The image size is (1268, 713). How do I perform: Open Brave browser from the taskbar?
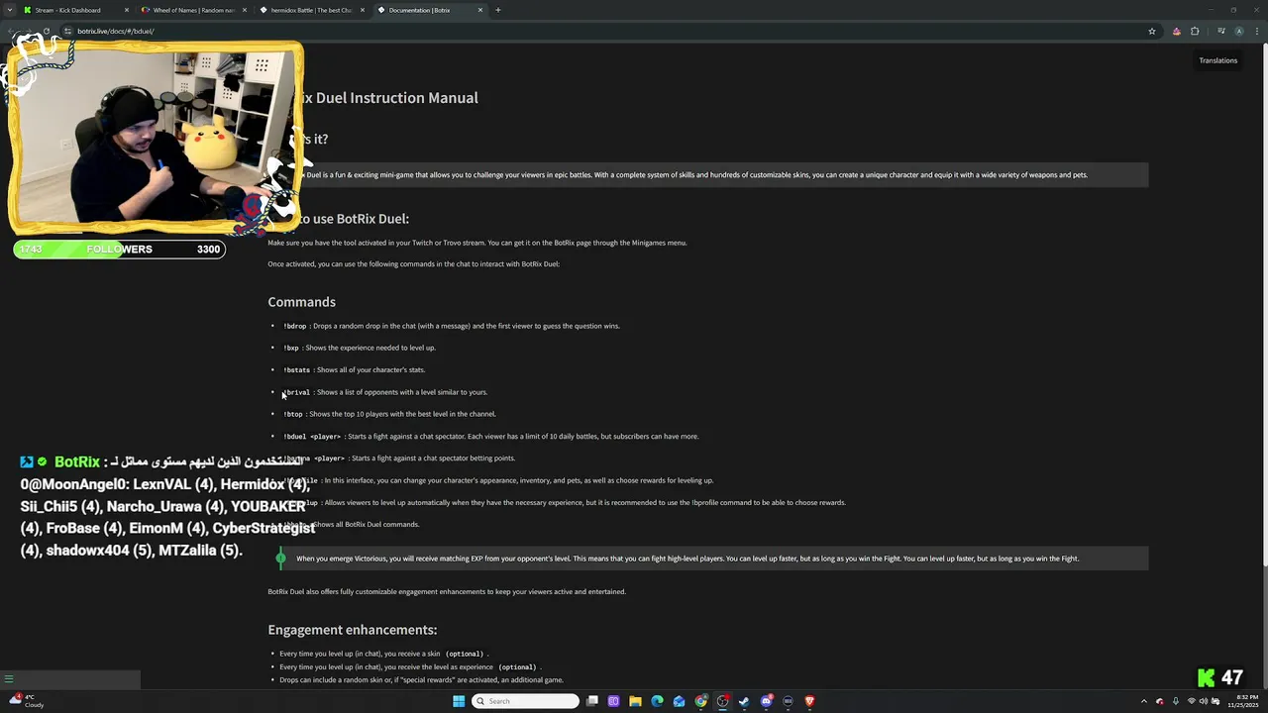[x=809, y=701]
